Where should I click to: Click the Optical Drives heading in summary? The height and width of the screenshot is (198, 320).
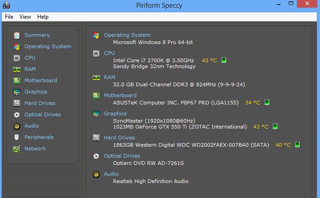click(122, 156)
